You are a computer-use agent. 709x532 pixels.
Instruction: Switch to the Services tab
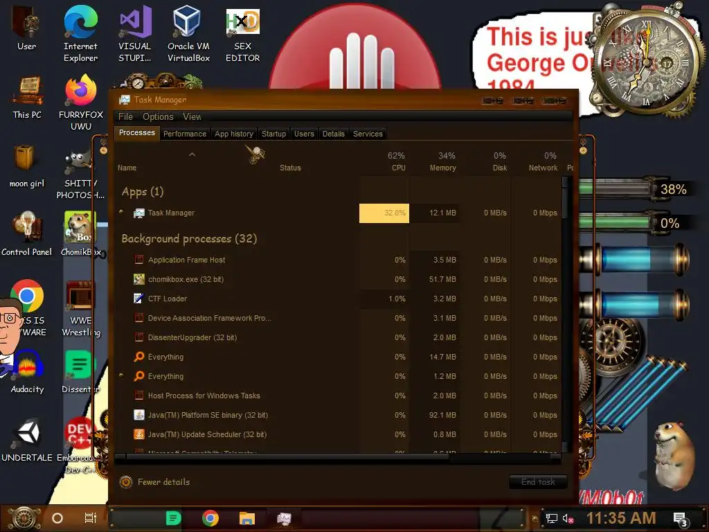coord(368,134)
